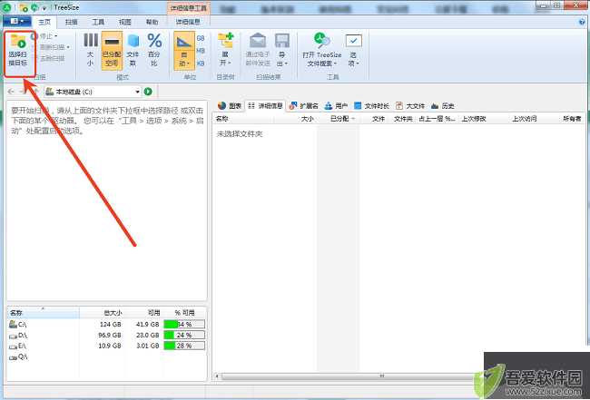Switch to the Details (详细信息) ribbon tab
Viewport: 590px width, 400px height.
pyautogui.click(x=188, y=22)
